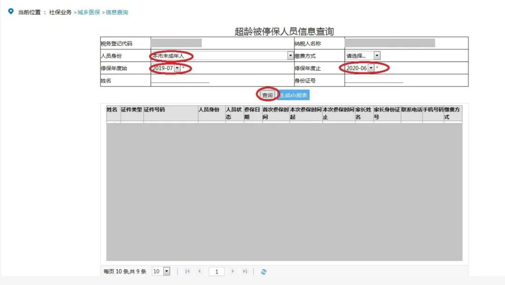Image resolution: width=505 pixels, height=285 pixels.
Task: Open the 缴费方式 dropdown arrow
Action: pos(377,56)
